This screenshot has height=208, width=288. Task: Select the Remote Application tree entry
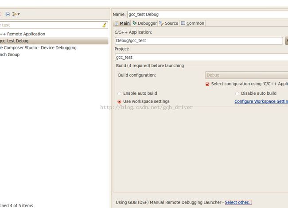23,34
